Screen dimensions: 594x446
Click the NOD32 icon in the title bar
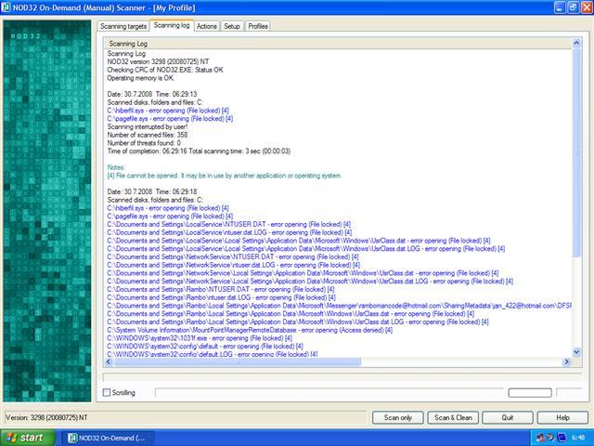(x=6, y=7)
